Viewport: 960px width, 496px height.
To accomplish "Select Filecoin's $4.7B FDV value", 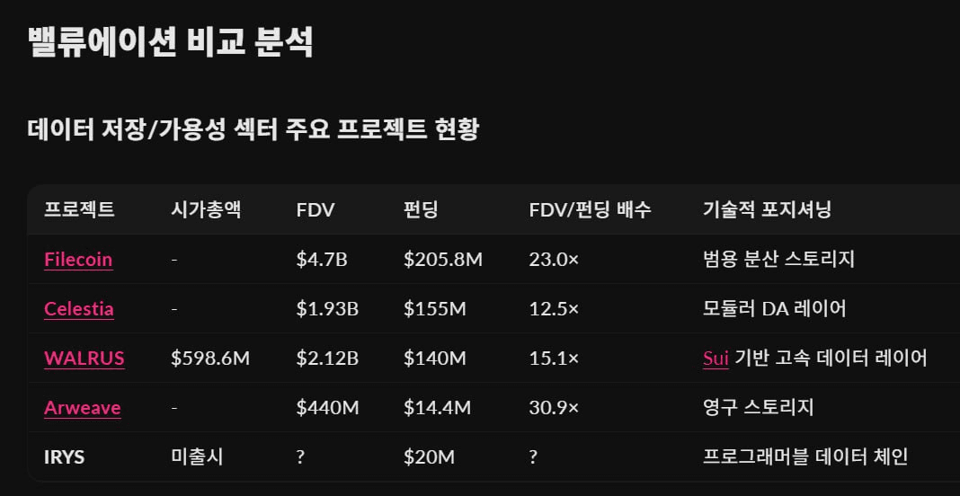I will pyautogui.click(x=322, y=260).
